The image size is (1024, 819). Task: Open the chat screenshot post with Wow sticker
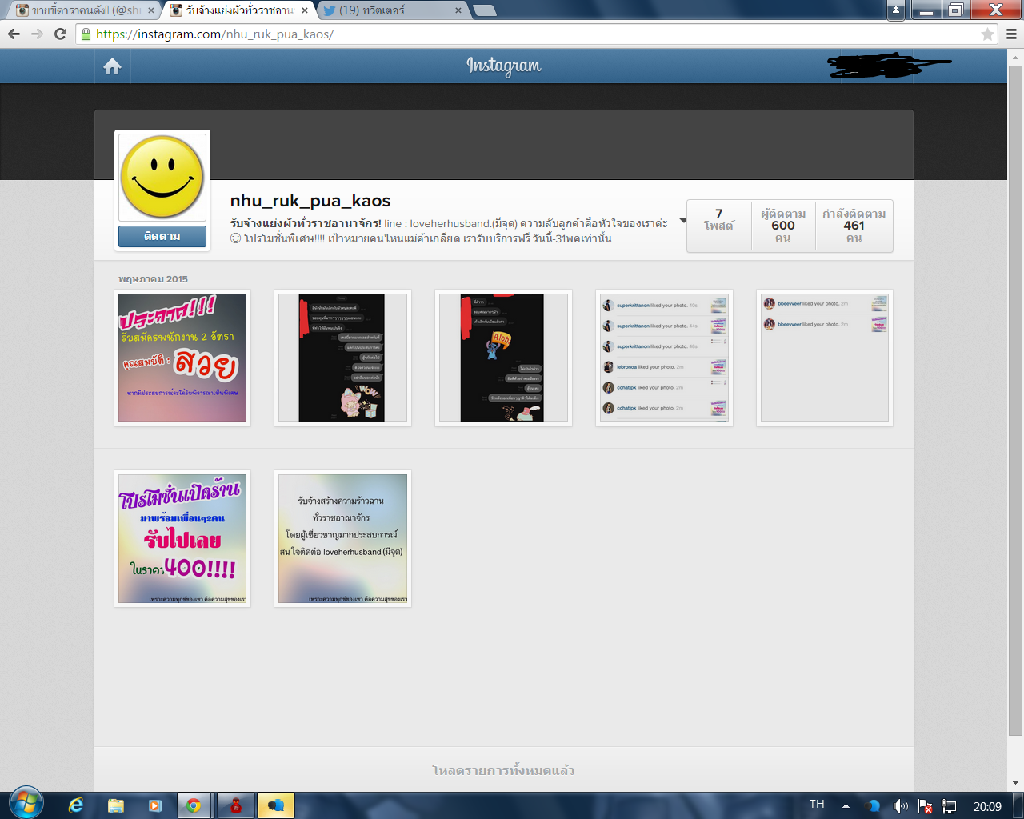342,358
